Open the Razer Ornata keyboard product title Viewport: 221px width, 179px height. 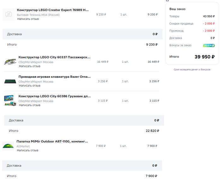[x=55, y=77]
